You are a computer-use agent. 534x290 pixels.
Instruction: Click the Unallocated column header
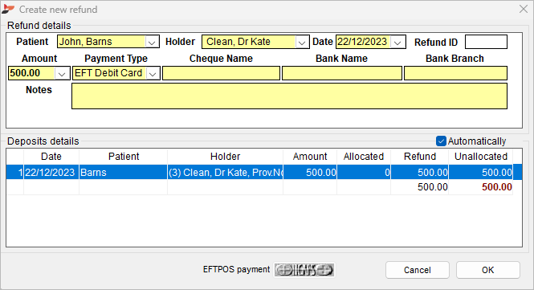[481, 157]
